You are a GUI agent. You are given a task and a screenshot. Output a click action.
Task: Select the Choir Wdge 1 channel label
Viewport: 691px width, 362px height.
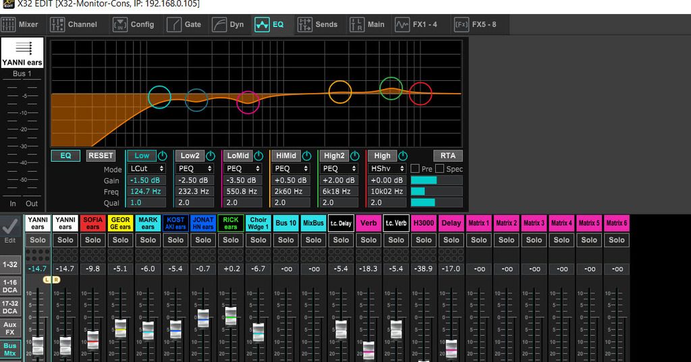[258, 223]
